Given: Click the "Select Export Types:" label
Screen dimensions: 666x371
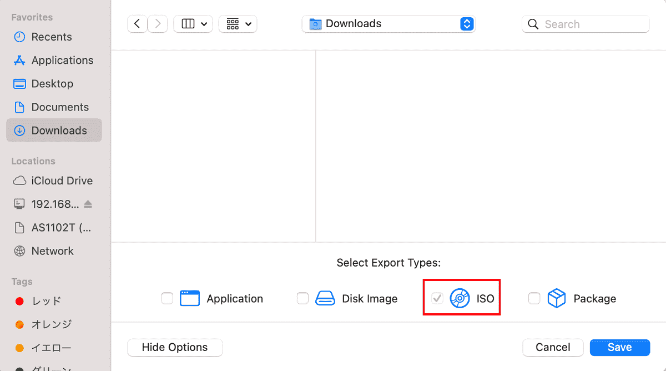Looking at the screenshot, I should [389, 263].
